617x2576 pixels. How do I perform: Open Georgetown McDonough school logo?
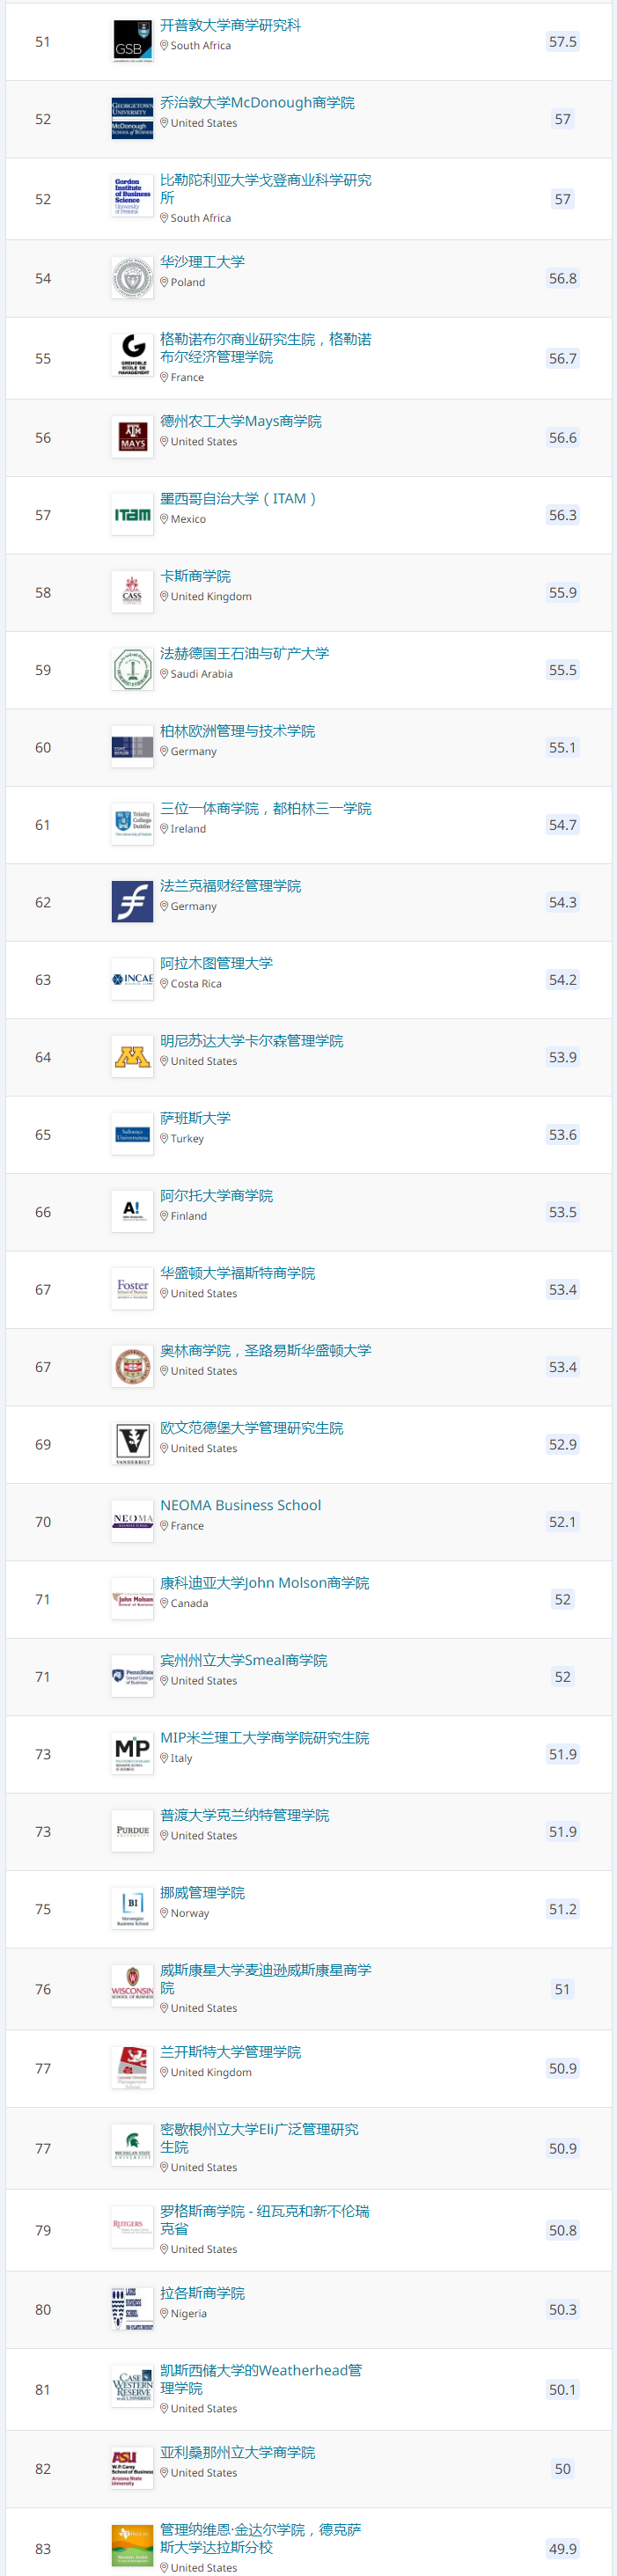pyautogui.click(x=132, y=119)
